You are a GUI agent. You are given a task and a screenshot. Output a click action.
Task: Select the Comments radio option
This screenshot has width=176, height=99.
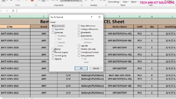58,26
